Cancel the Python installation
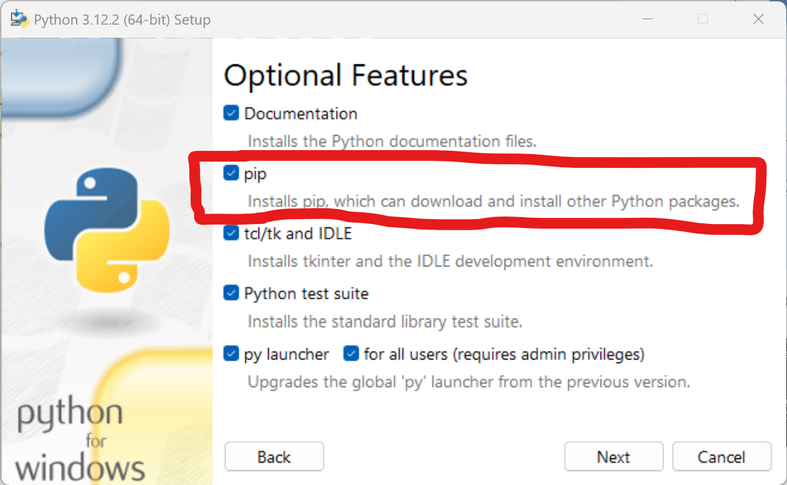Image resolution: width=787 pixels, height=485 pixels. coord(721,457)
